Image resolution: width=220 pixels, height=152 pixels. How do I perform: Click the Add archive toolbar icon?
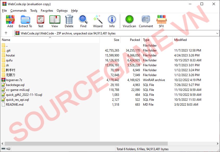point(10,21)
